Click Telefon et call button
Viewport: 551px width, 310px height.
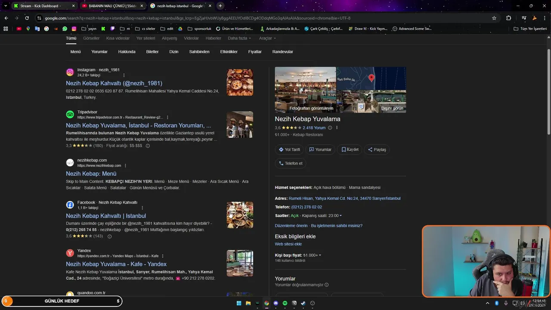point(291,163)
